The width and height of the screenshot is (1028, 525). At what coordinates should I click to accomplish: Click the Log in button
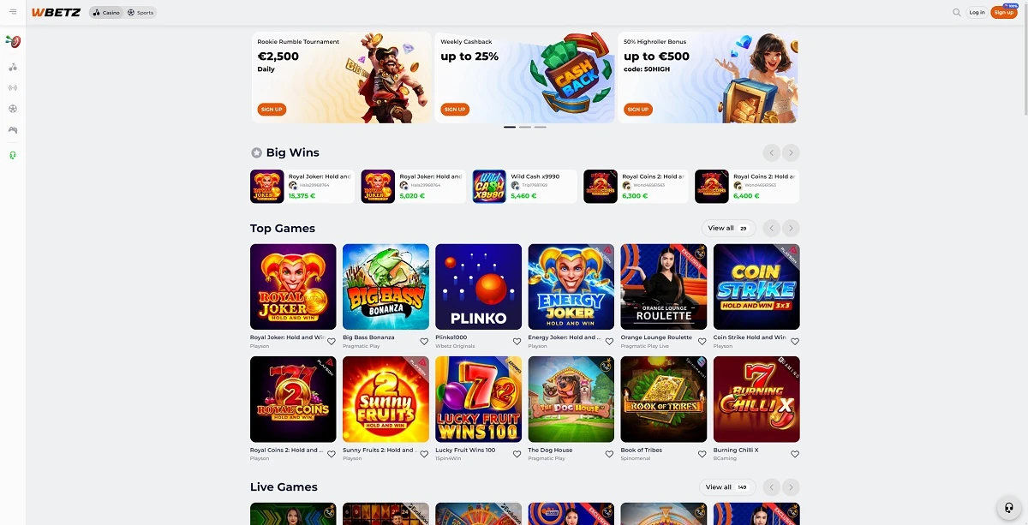point(977,12)
